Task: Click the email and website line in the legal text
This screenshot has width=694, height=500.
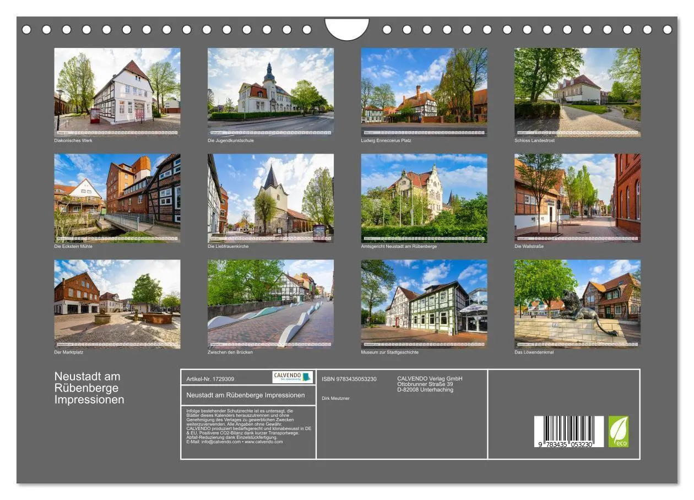Action: [x=235, y=442]
